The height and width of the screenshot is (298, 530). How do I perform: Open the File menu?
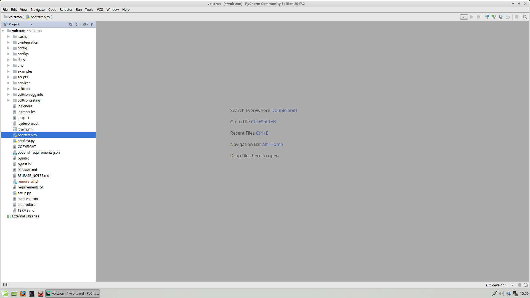[5, 10]
